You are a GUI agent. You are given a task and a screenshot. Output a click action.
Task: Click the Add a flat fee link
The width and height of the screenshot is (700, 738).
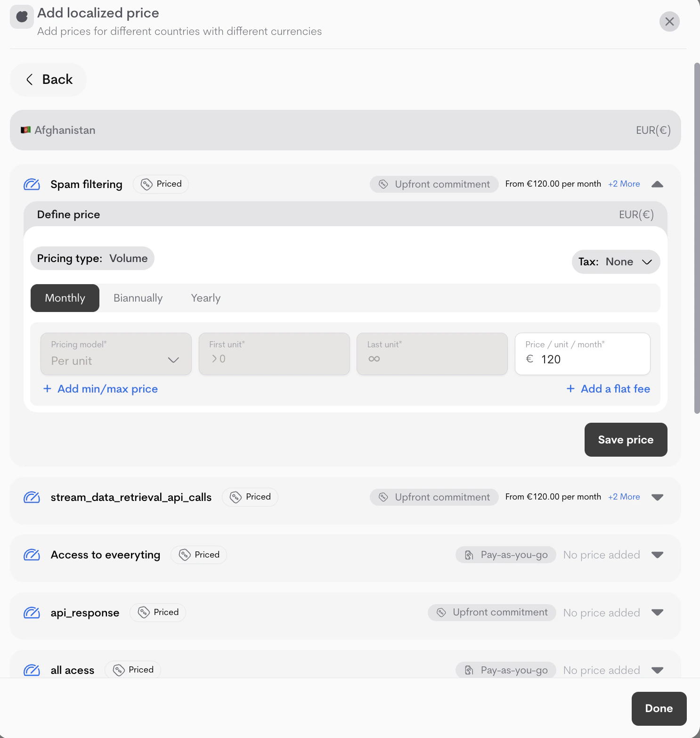pyautogui.click(x=609, y=389)
